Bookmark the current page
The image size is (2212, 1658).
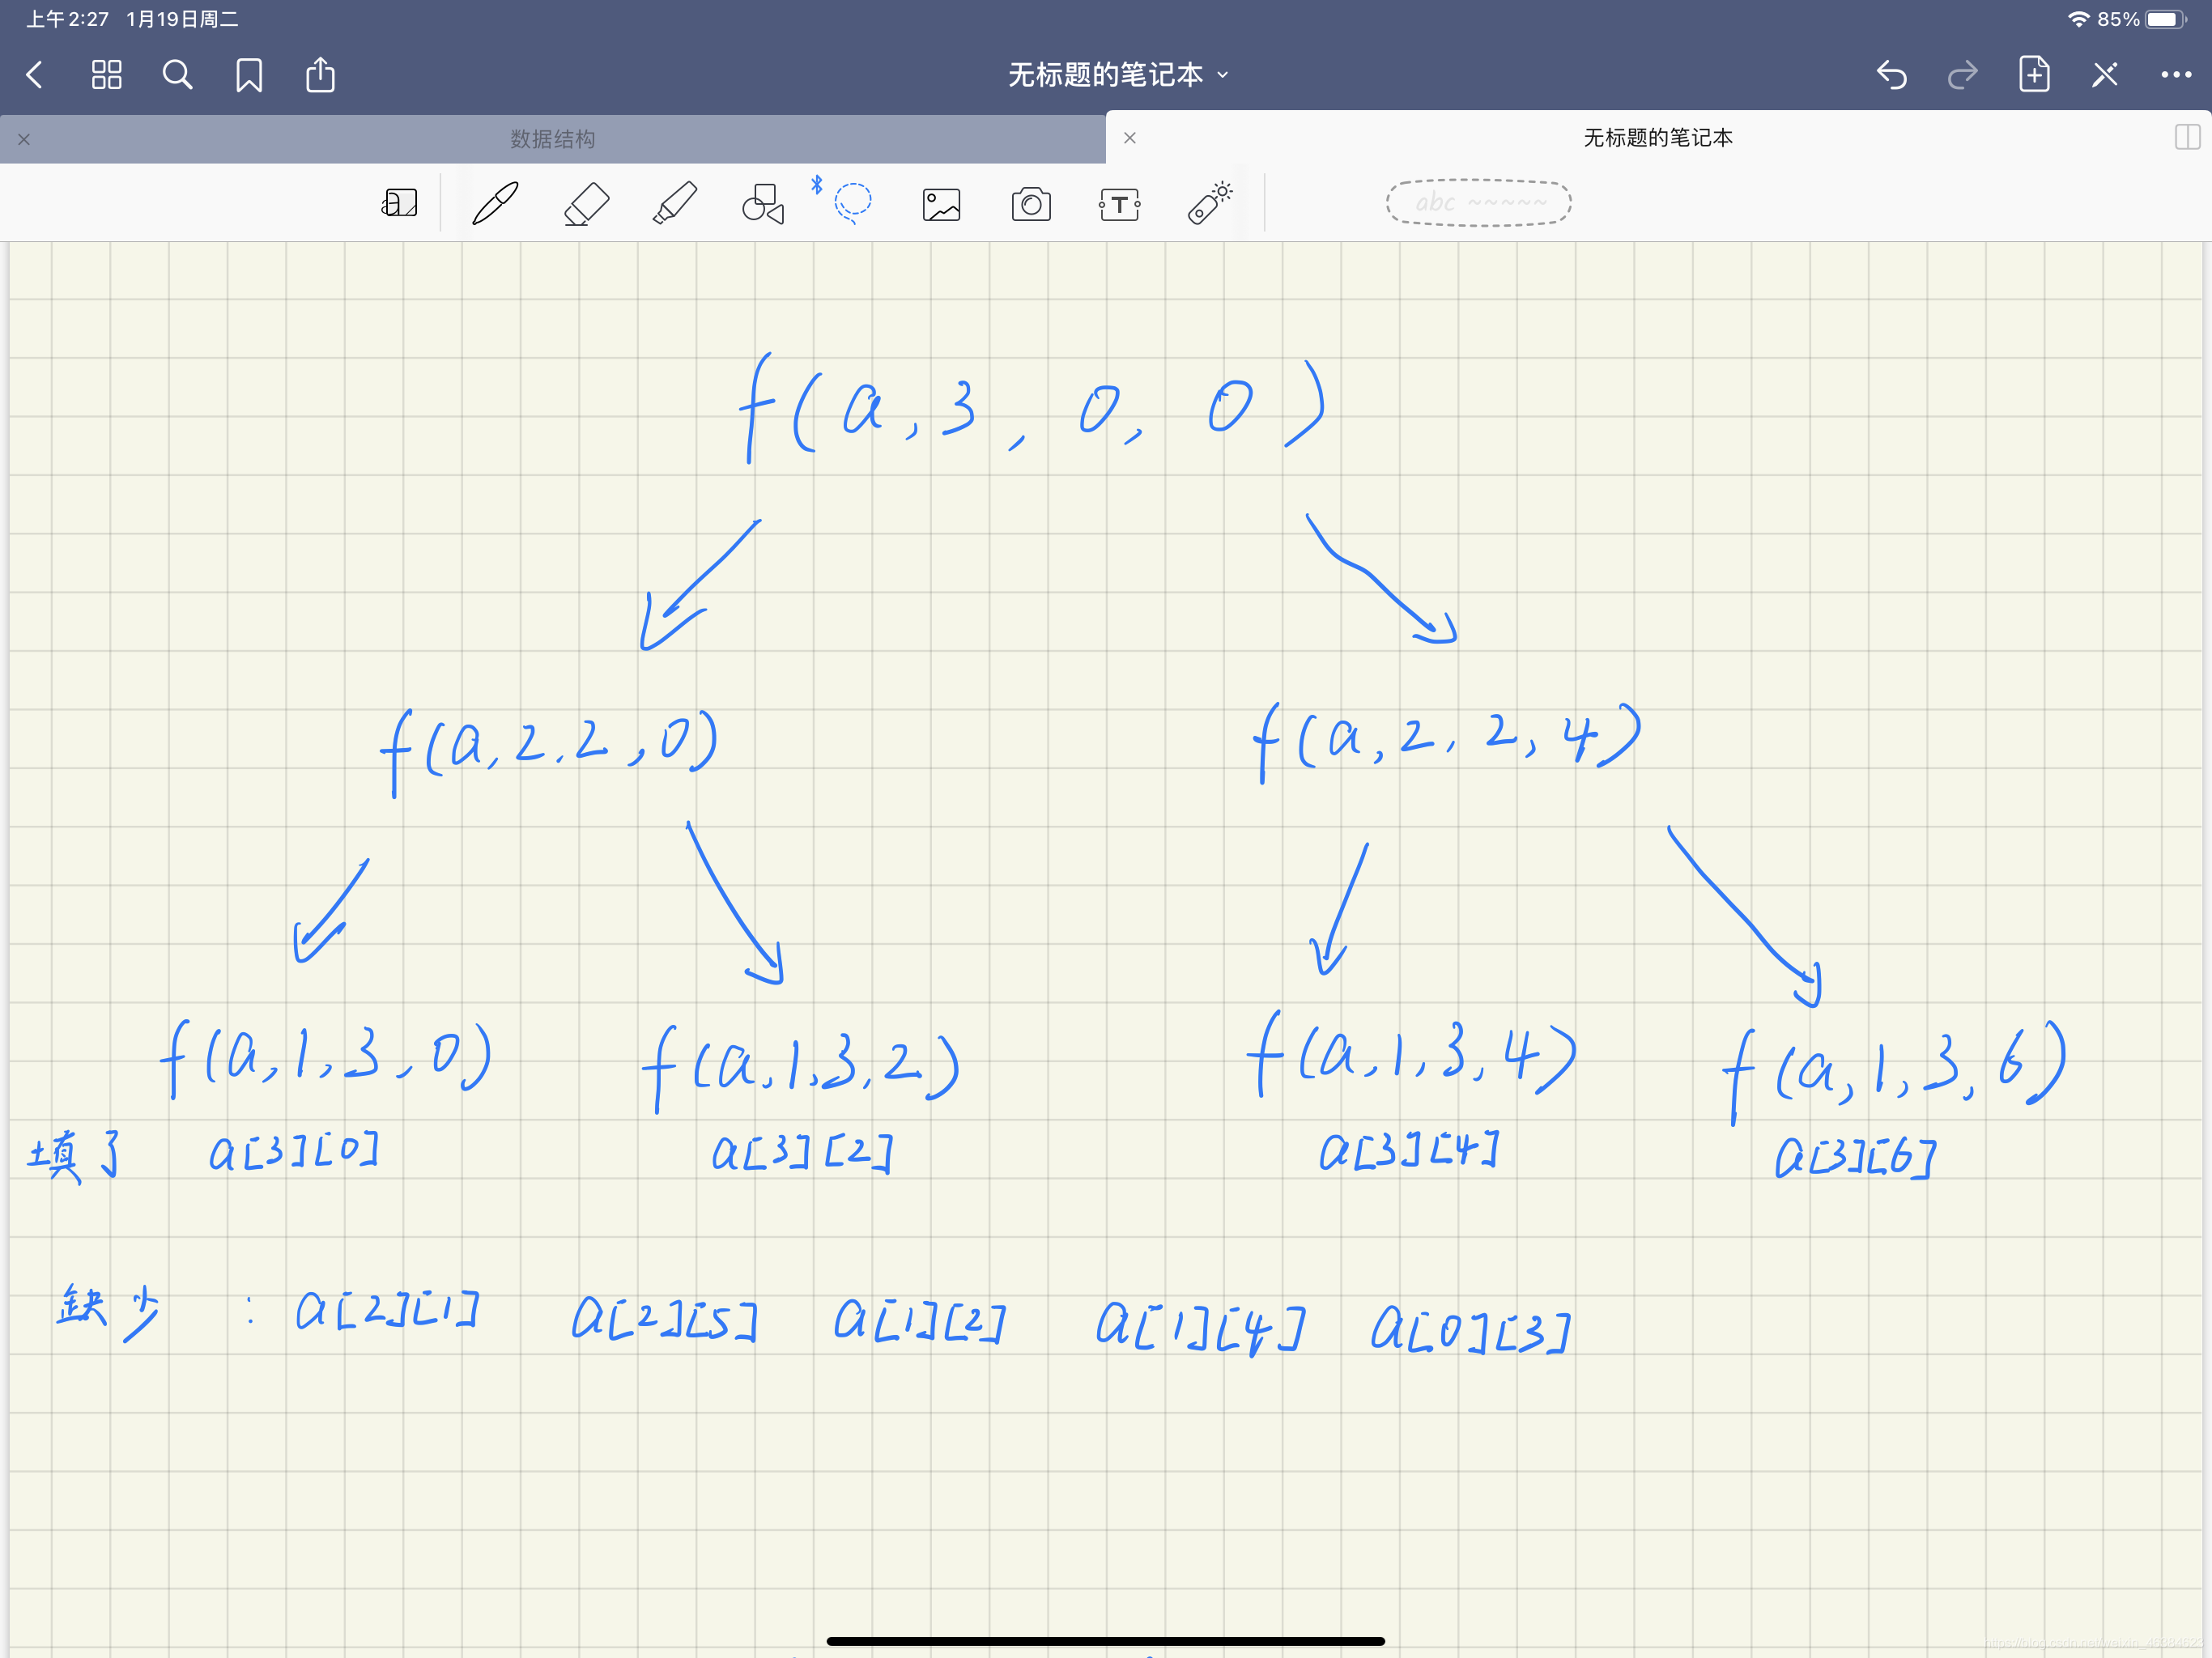249,75
